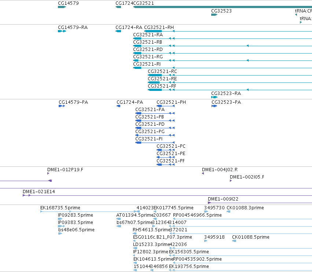Image resolution: width=312 pixels, height=272 pixels.
Task: Select protein CG32521-PA
Action: 150,110
